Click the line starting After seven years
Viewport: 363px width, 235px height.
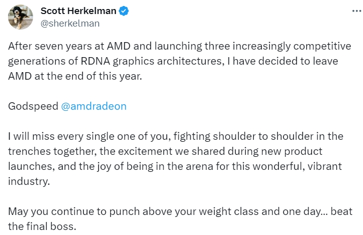[179, 46]
